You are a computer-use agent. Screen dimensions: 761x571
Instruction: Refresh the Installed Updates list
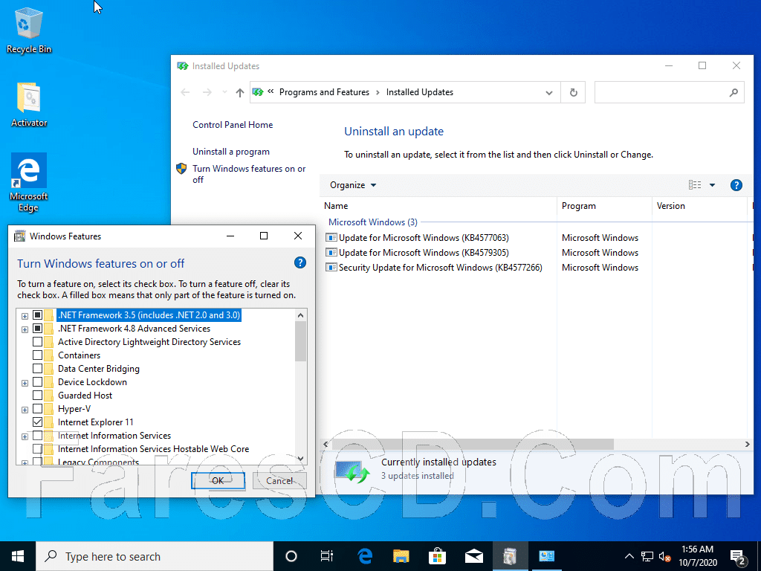(x=573, y=92)
